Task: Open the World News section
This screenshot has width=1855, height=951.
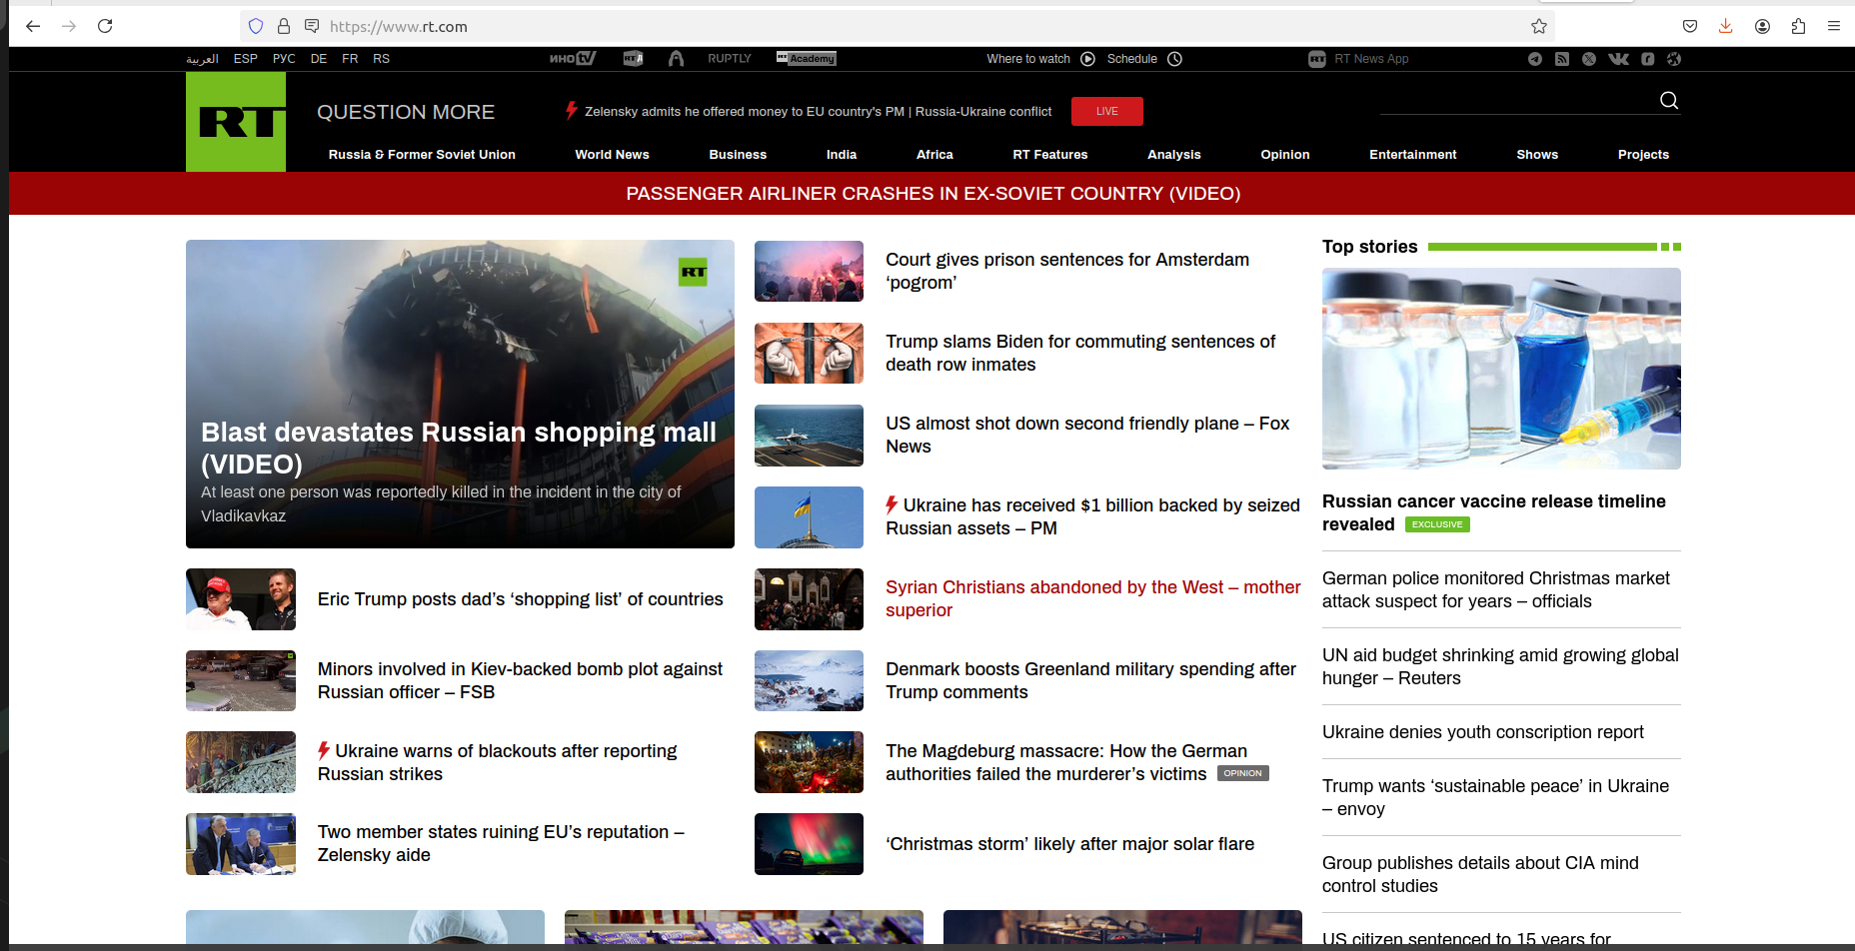Action: [x=612, y=155]
